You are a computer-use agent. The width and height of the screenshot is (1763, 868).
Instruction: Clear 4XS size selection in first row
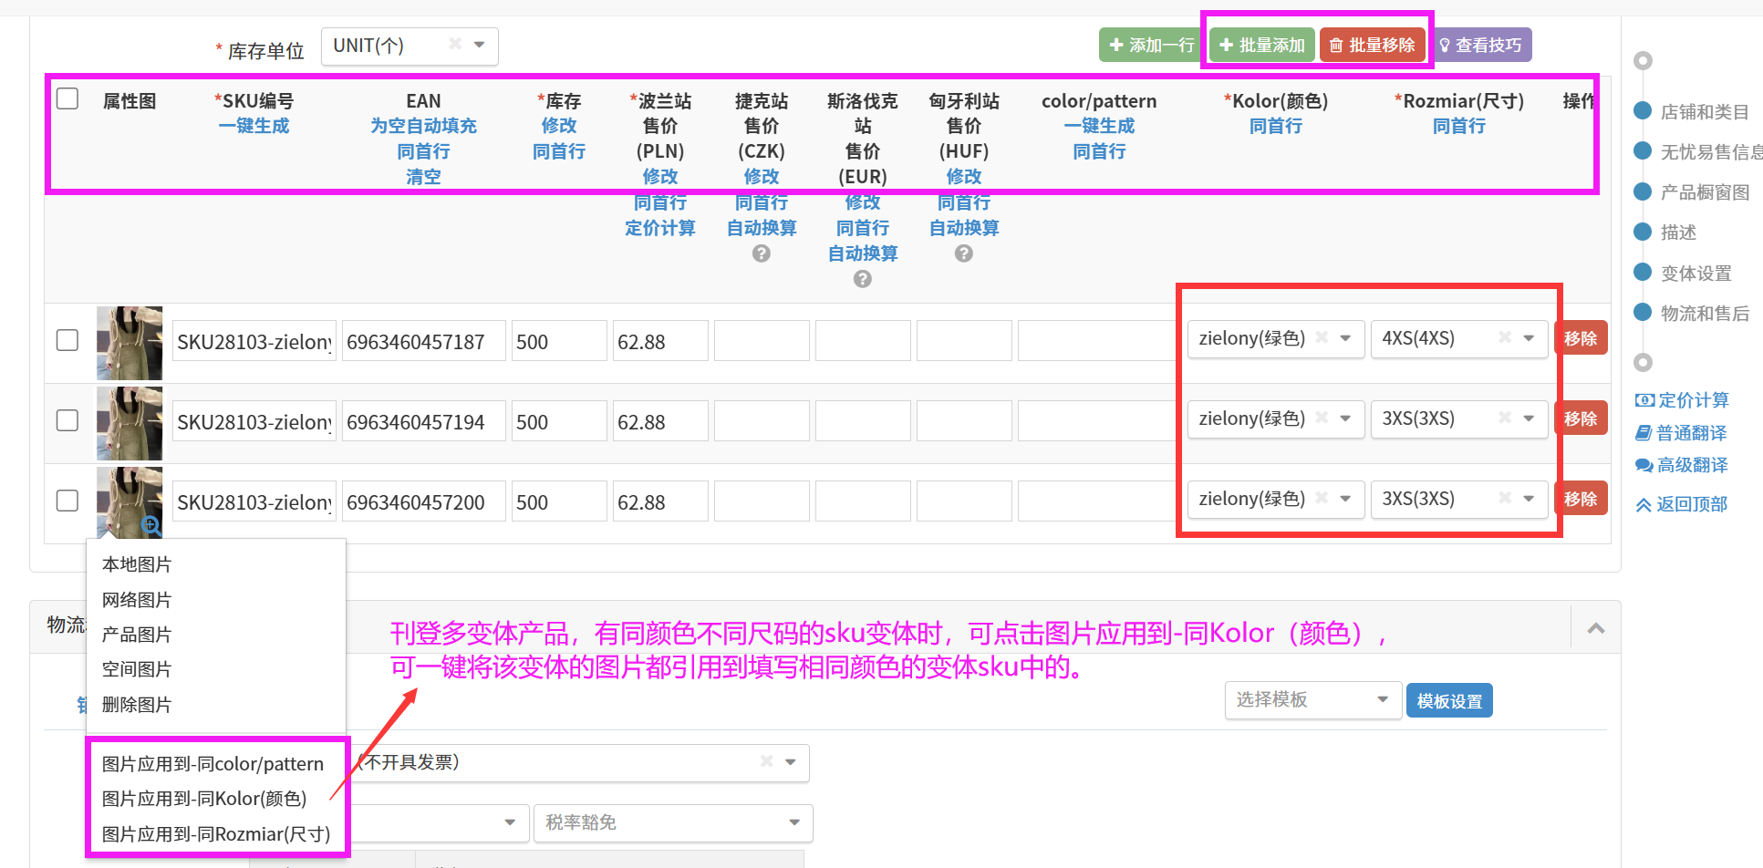click(x=1505, y=338)
